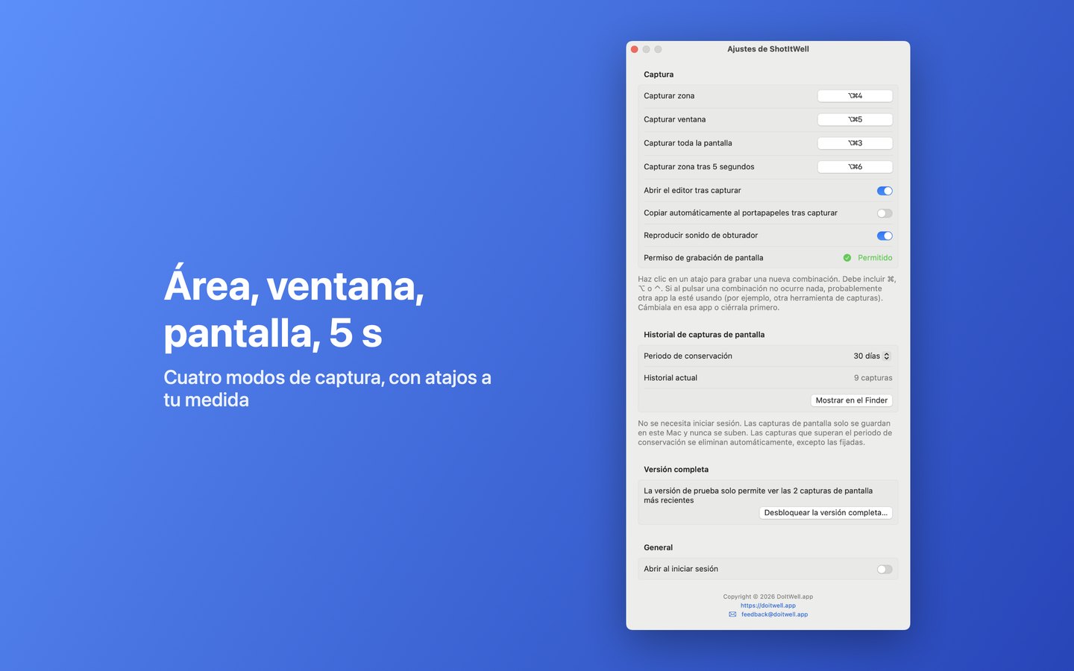Click the Historial actual label
The height and width of the screenshot is (671, 1074).
pos(671,378)
